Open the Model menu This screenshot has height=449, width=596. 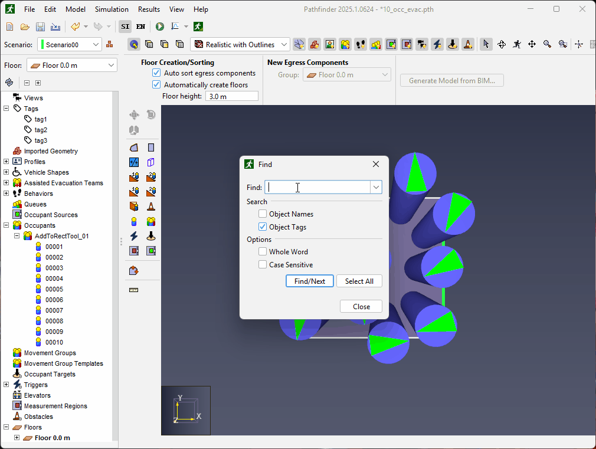(x=76, y=9)
